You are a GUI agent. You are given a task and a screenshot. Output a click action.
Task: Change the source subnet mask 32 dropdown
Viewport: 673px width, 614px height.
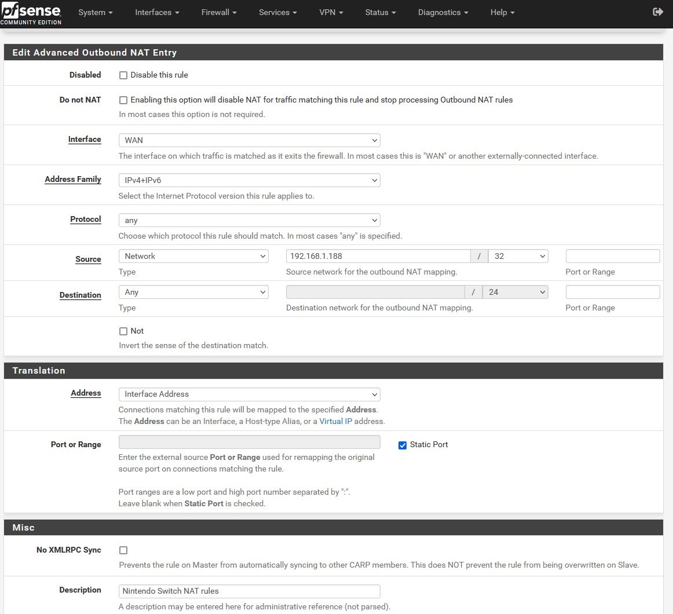[x=518, y=256]
